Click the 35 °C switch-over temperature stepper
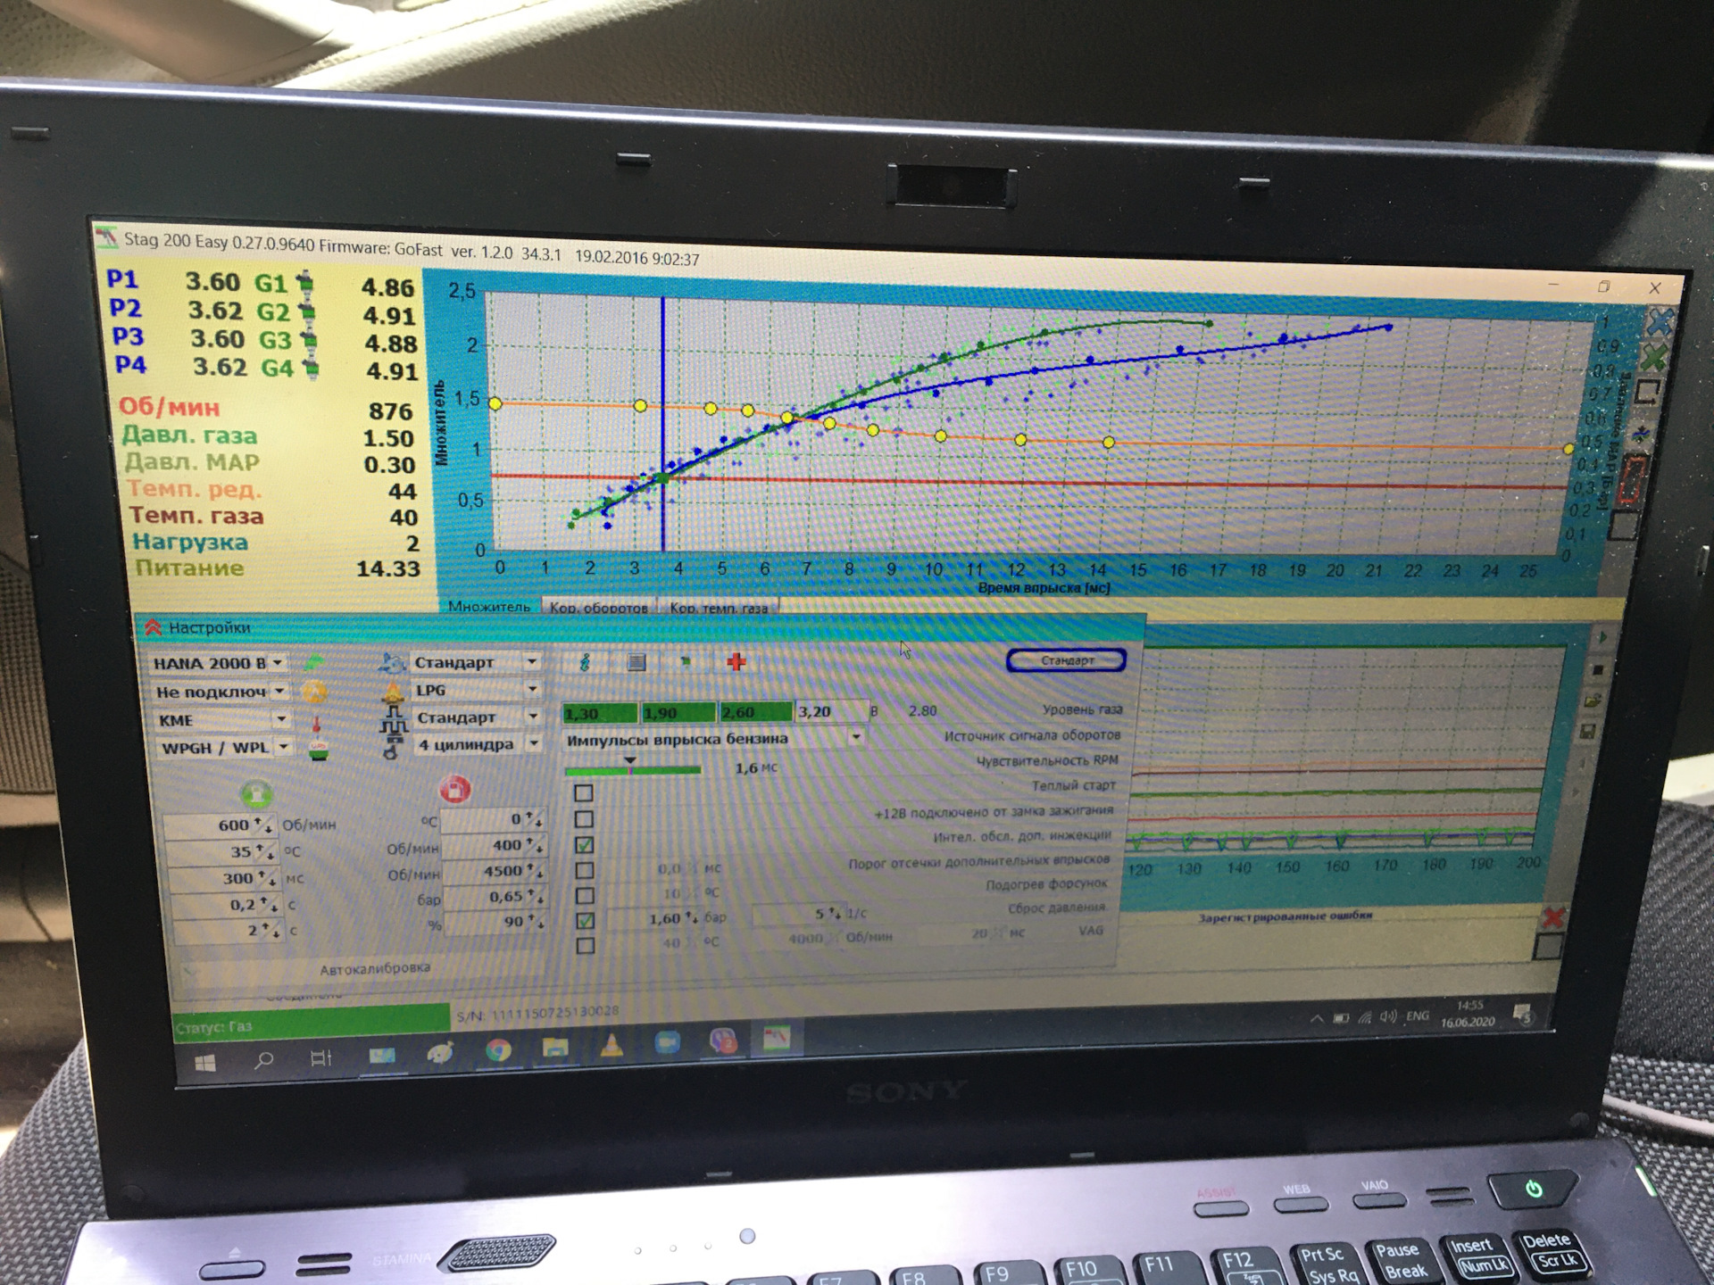This screenshot has height=1285, width=1714. click(223, 851)
